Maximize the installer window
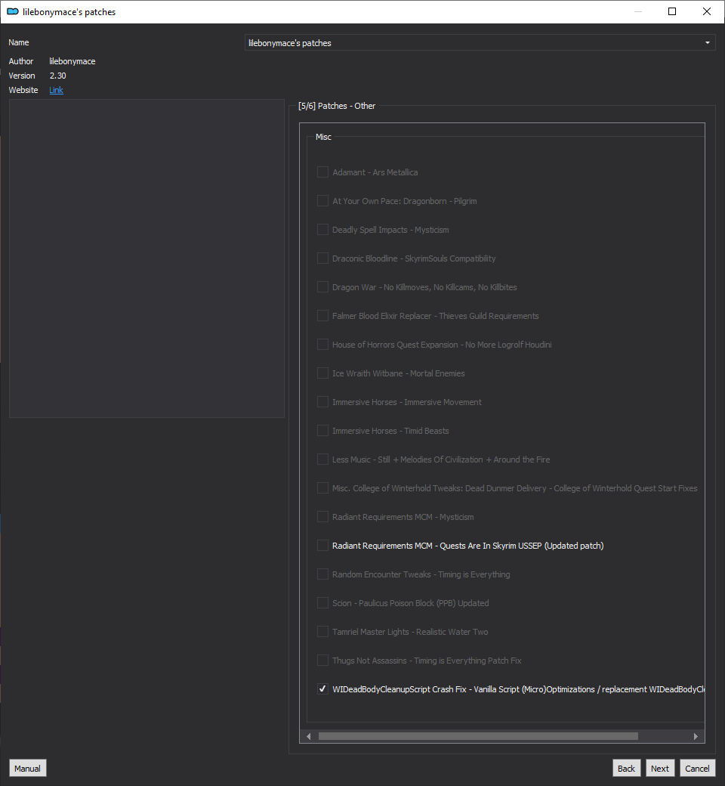Viewport: 725px width, 786px height. coord(672,12)
